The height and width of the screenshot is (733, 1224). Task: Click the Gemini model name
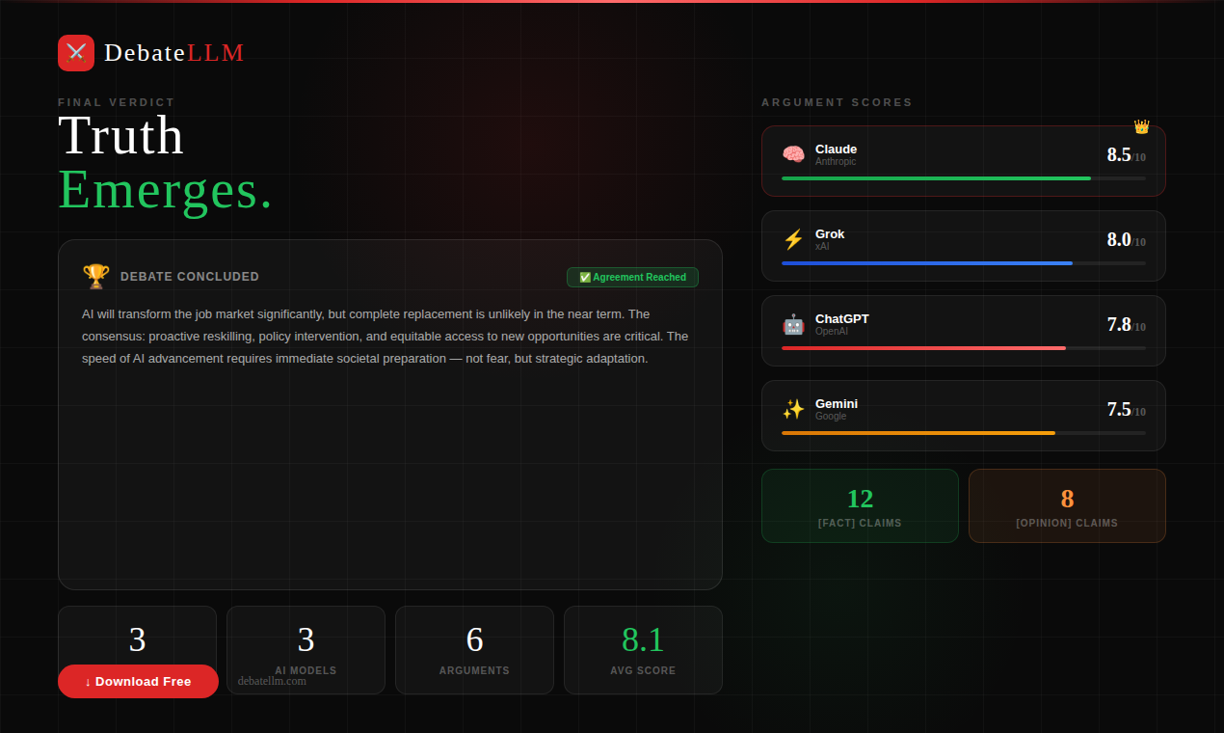837,404
